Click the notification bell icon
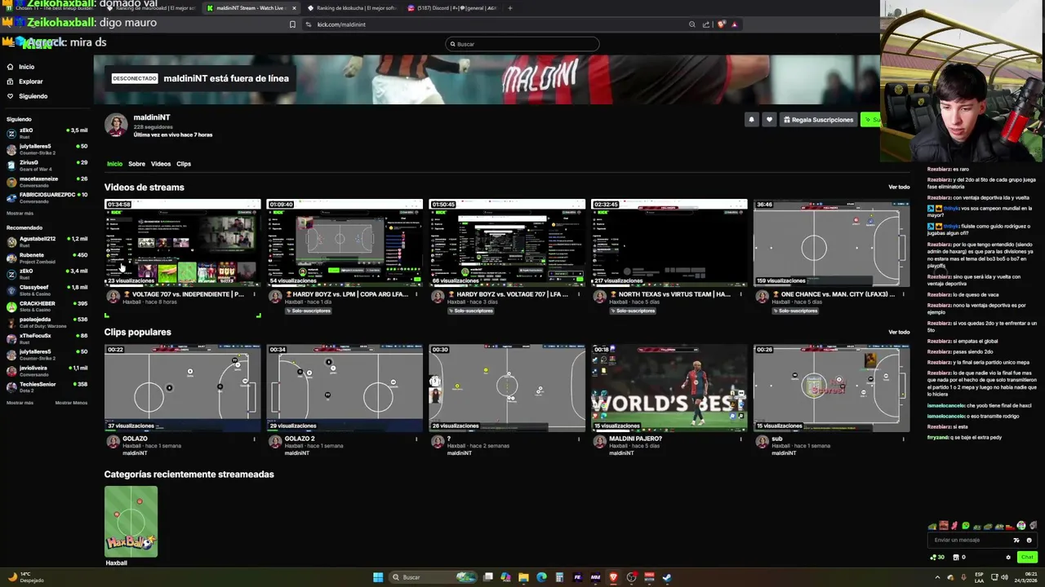The image size is (1045, 587). pyautogui.click(x=751, y=120)
